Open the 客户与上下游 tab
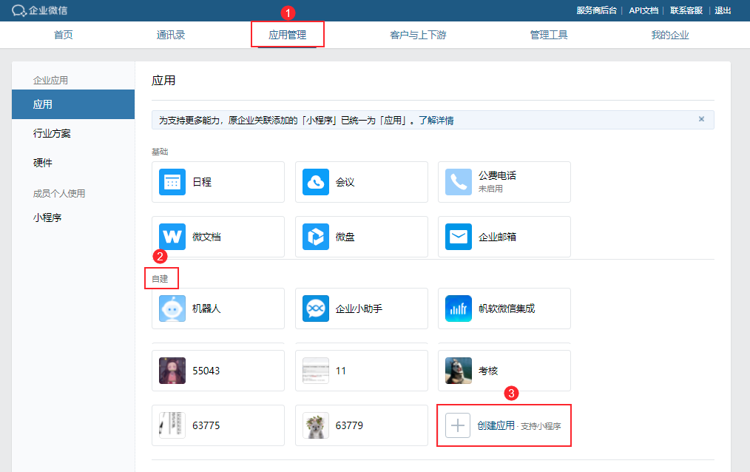The image size is (750, 472). coord(418,35)
